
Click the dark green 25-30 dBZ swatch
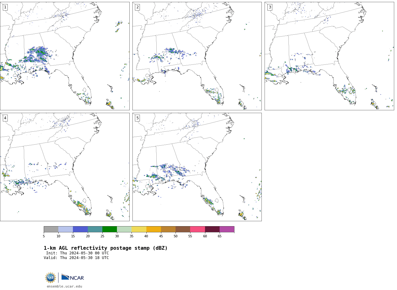pyautogui.click(x=109, y=229)
